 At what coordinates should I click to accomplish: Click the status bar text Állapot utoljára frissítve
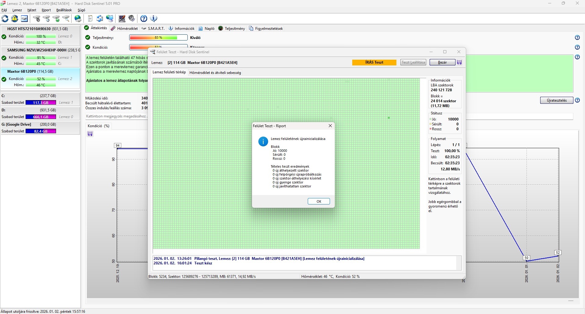pyautogui.click(x=43, y=312)
